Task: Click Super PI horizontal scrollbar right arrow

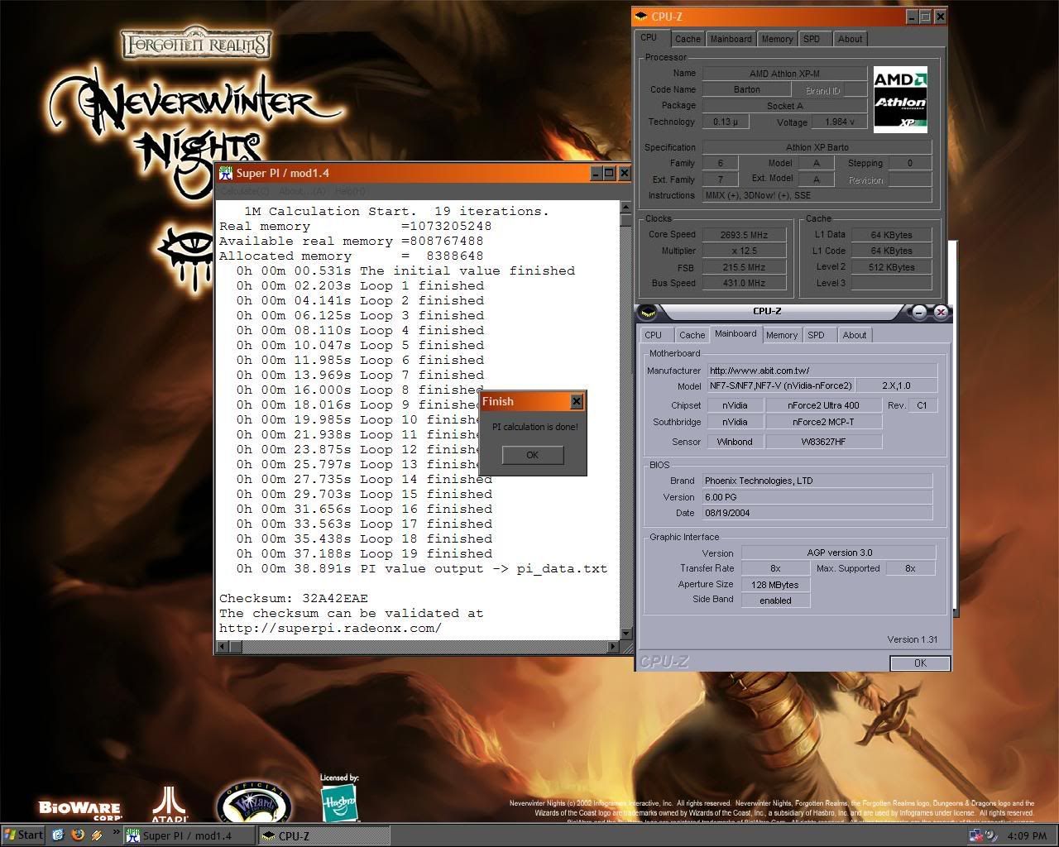Action: [614, 646]
